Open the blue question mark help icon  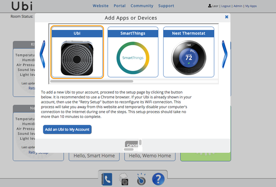158,179
